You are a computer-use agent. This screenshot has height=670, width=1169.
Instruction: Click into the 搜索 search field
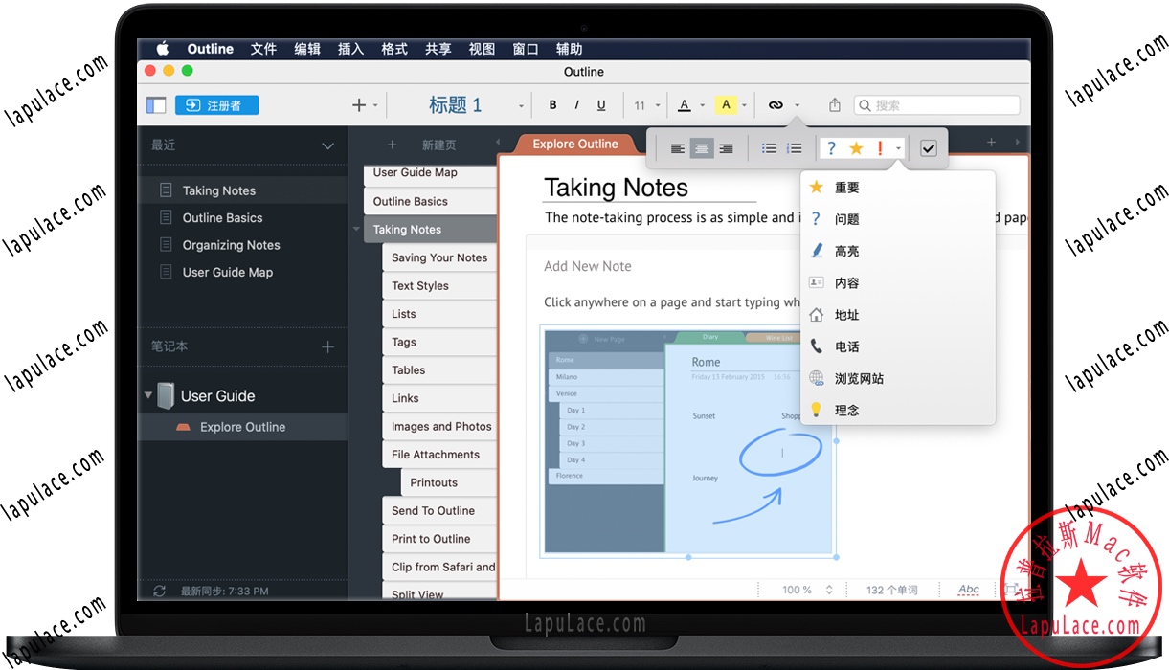936,105
